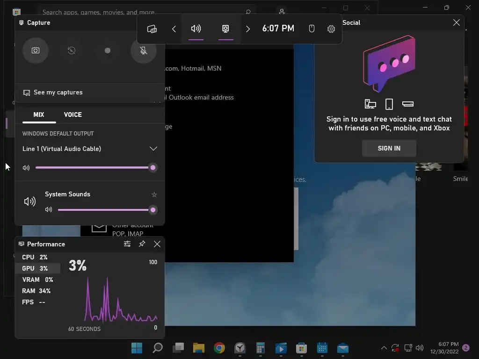
Task: Open Movies & TV player from taskbar
Action: pos(281,348)
